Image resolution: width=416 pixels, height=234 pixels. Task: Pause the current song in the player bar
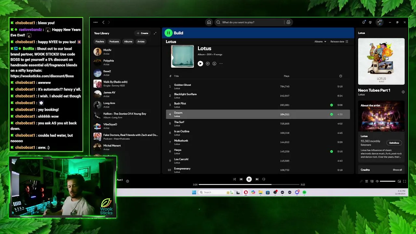click(249, 179)
